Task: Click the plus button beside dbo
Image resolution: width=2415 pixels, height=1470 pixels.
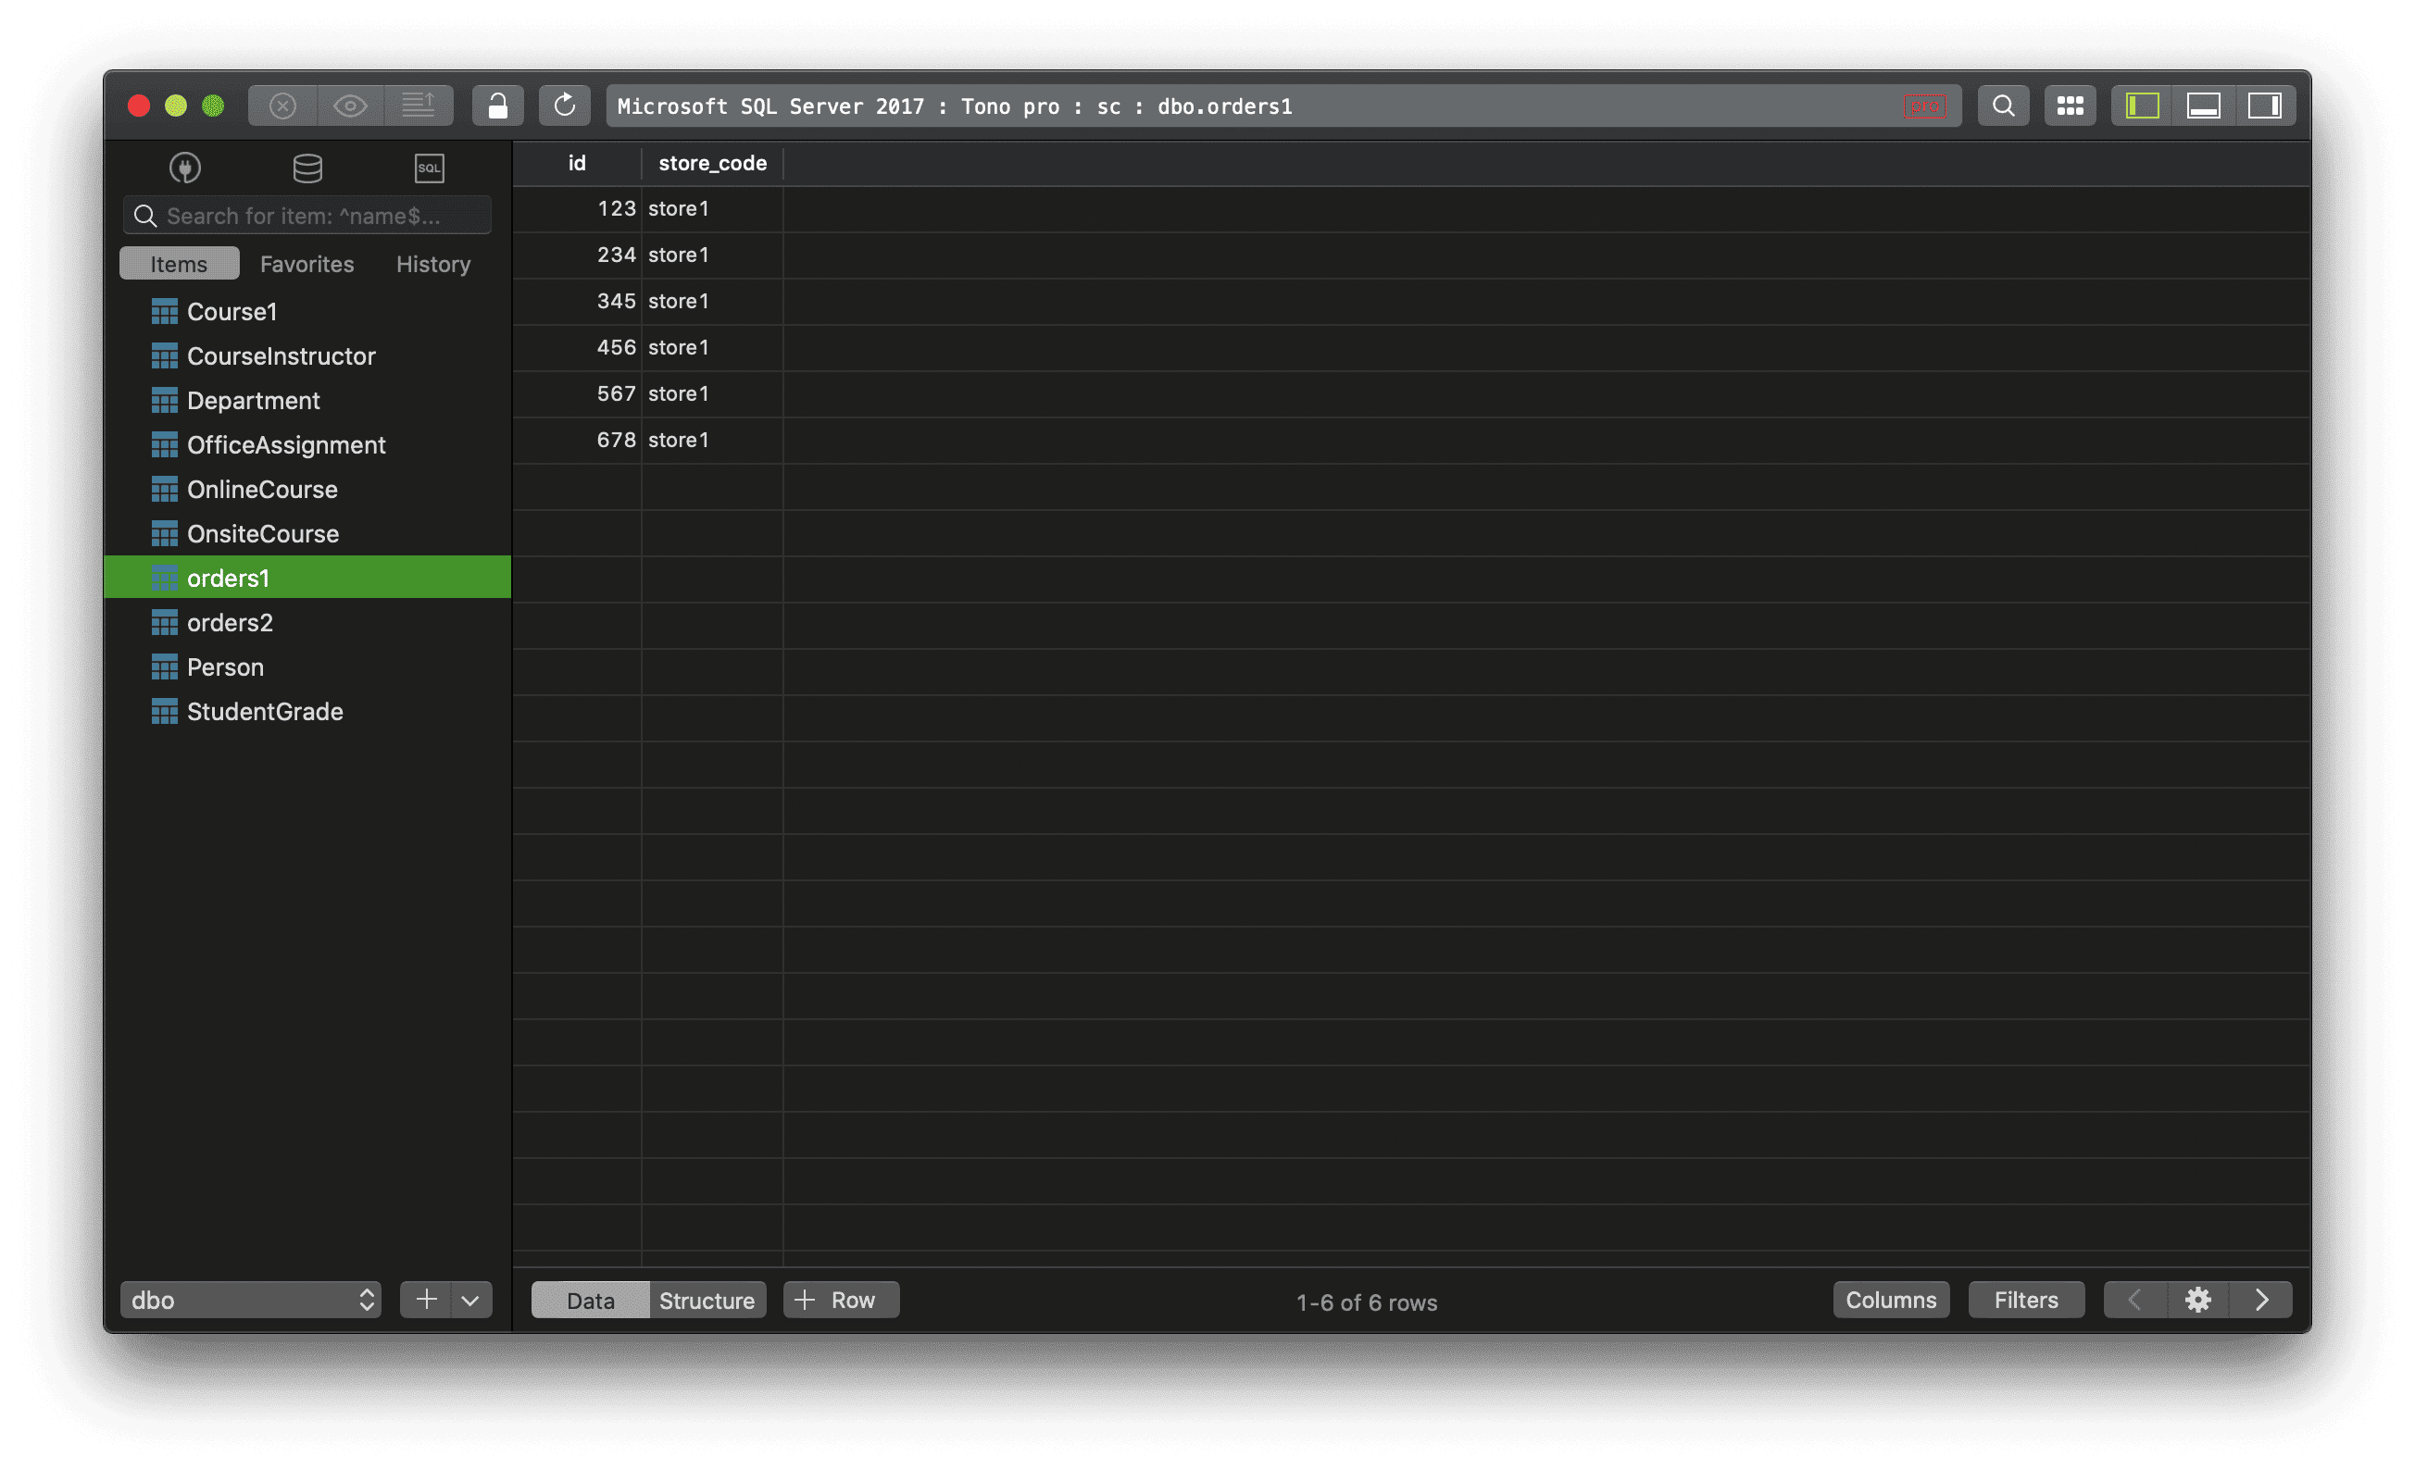Action: coord(426,1300)
